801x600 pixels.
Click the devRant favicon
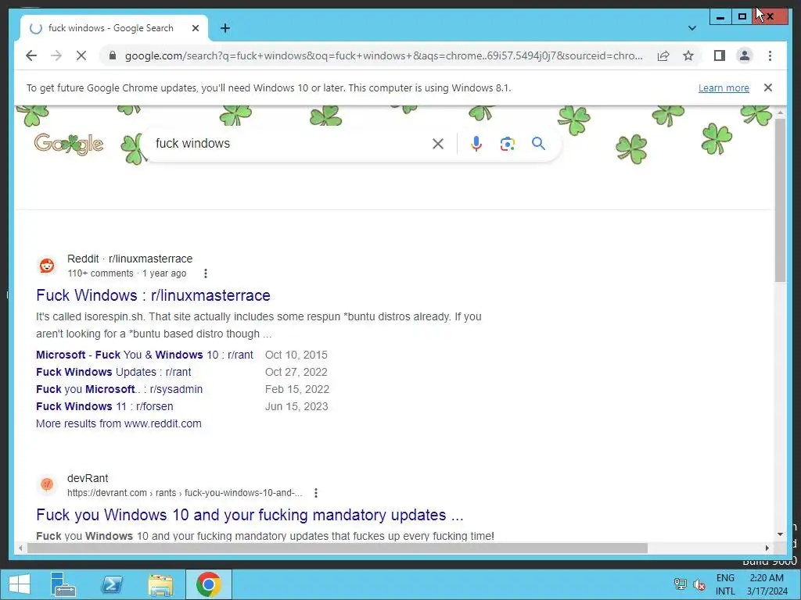coord(47,484)
